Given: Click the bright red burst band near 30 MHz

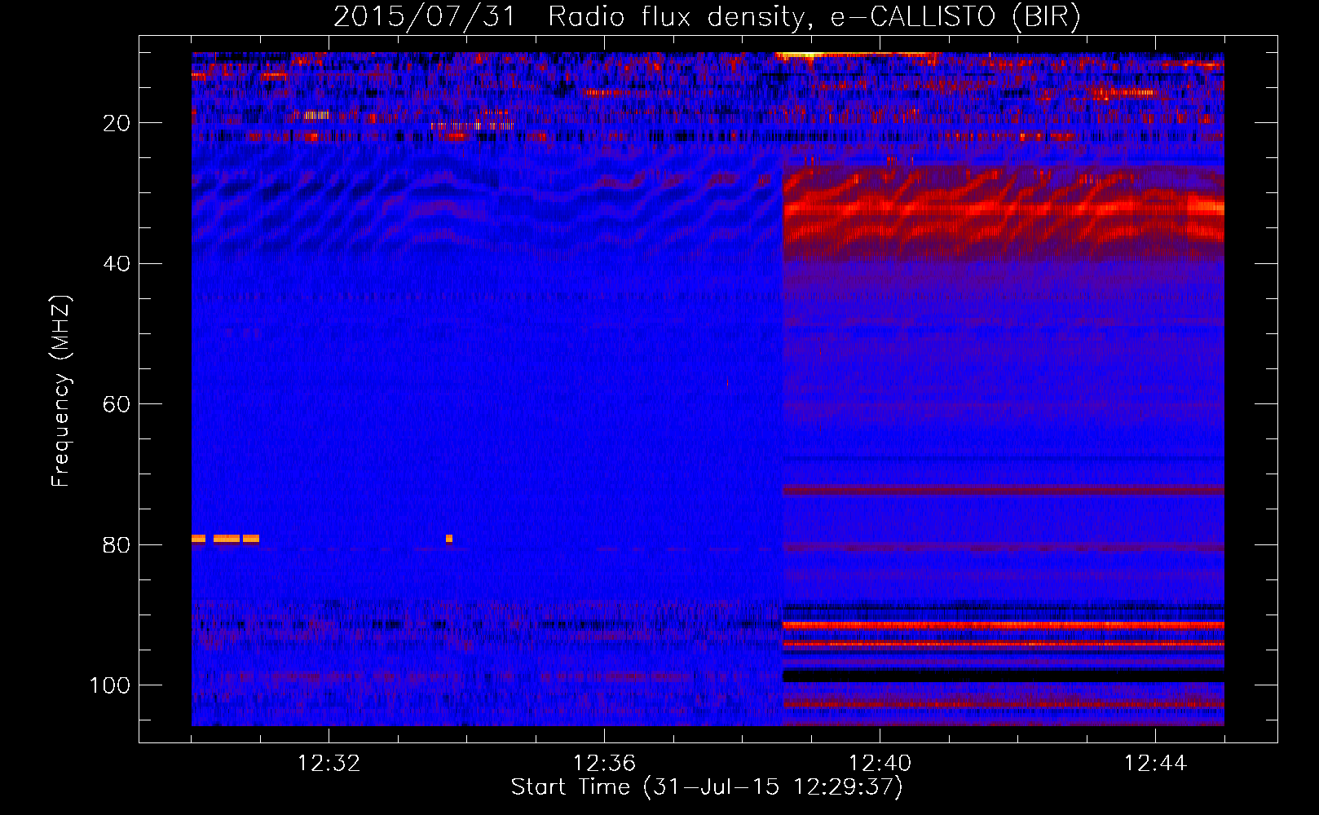Looking at the screenshot, I should pyautogui.click(x=1003, y=208).
